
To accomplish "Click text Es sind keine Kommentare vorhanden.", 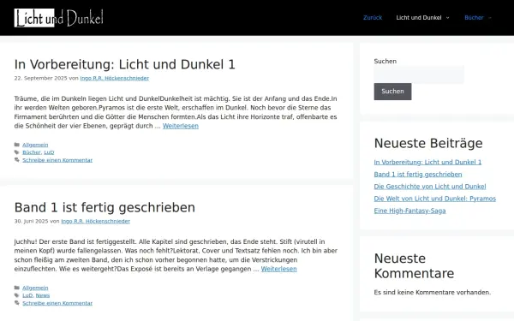I will 433,292.
